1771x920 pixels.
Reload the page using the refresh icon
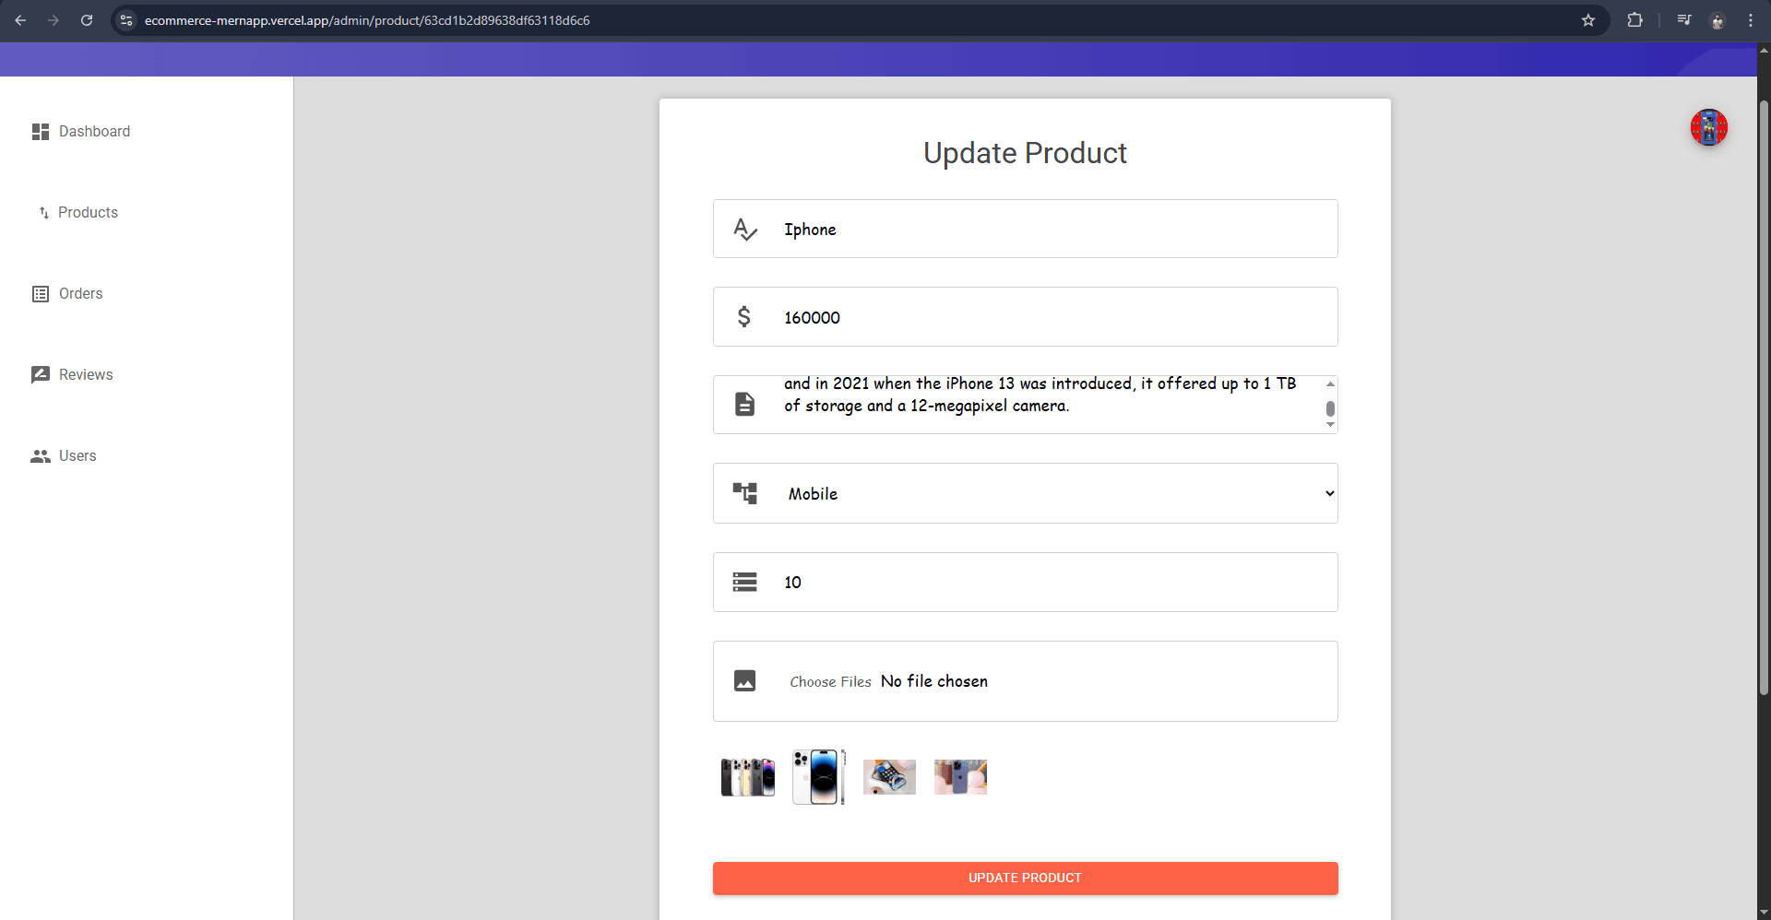tap(87, 20)
